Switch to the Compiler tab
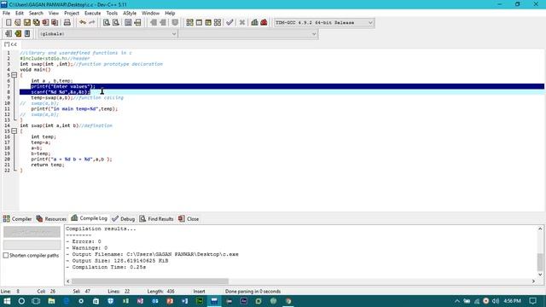 pos(17,219)
